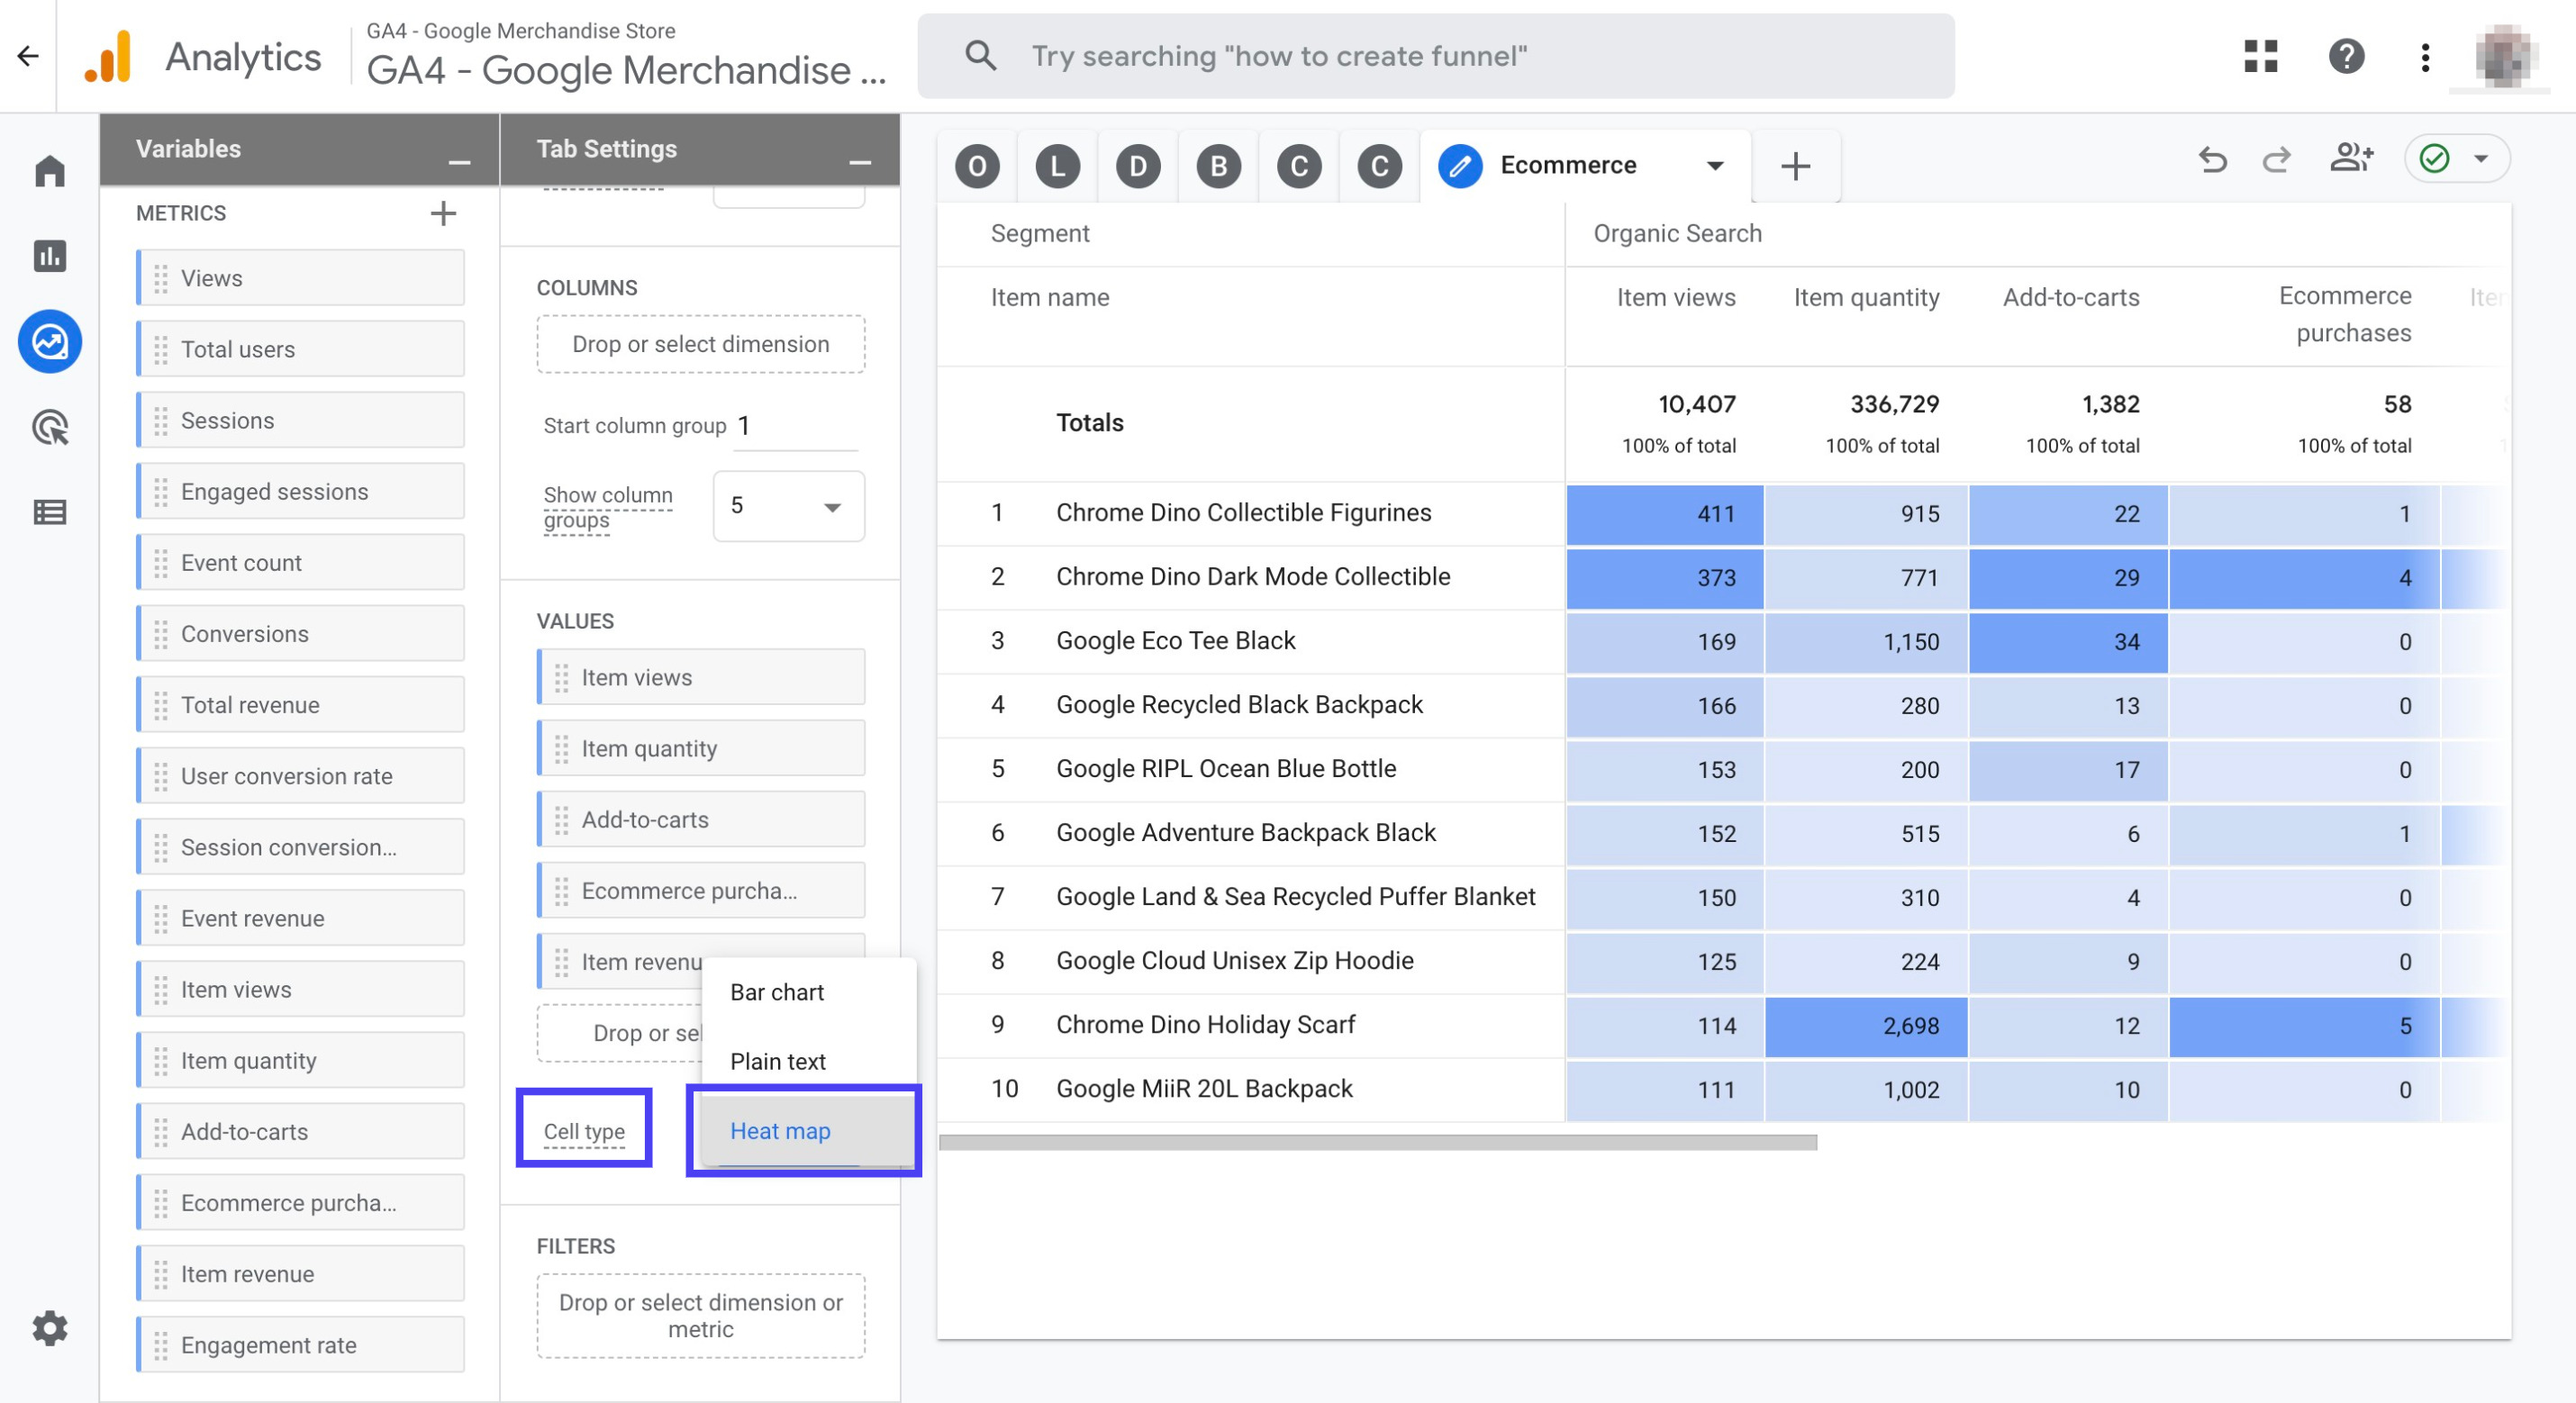
Task: Minimize the Tab Settings panel
Action: 860,162
